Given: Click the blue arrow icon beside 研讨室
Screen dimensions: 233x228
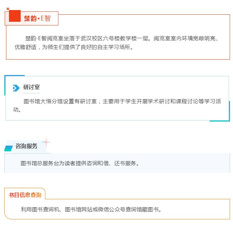Looking at the screenshot, I should pyautogui.click(x=16, y=88).
